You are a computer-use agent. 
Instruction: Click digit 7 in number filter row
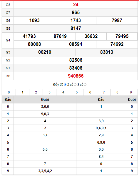(x=104, y=92)
